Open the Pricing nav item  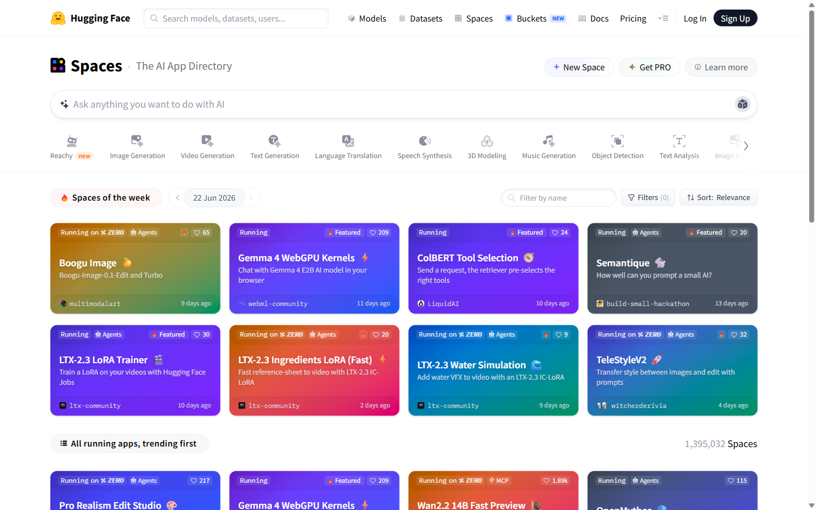click(633, 18)
